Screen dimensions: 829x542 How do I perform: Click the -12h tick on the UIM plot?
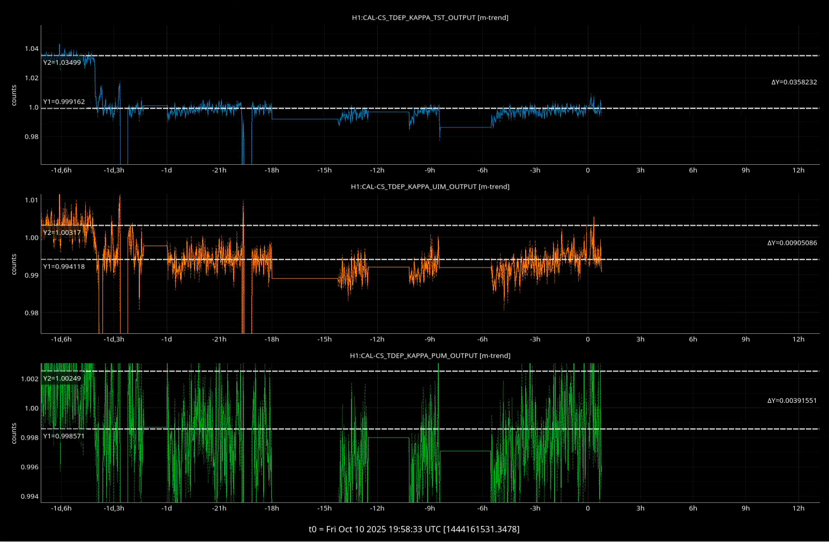click(x=377, y=339)
